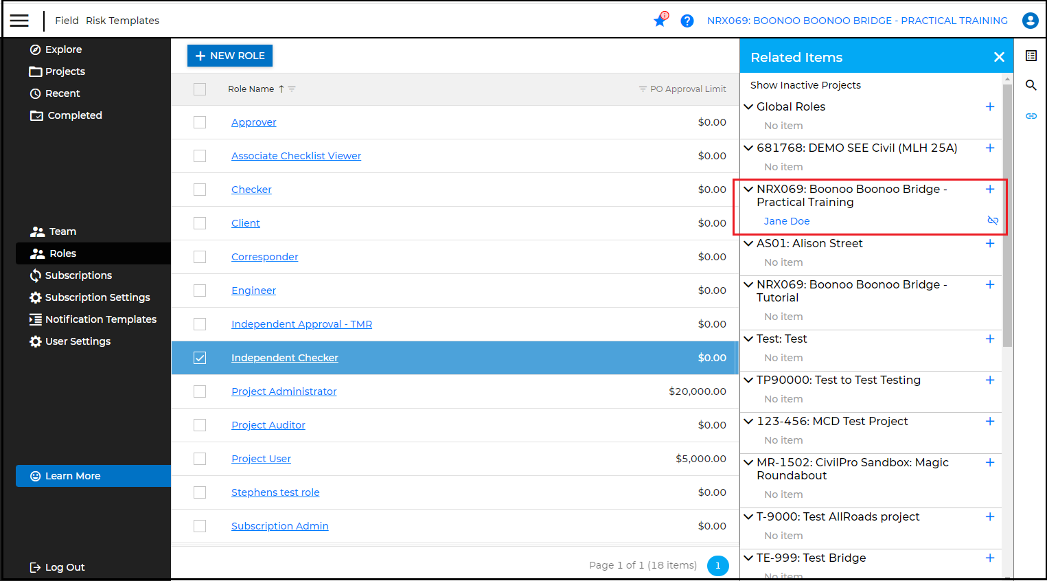The image size is (1047, 581).
Task: Click the search magnifier in right sidebar
Action: (x=1031, y=85)
